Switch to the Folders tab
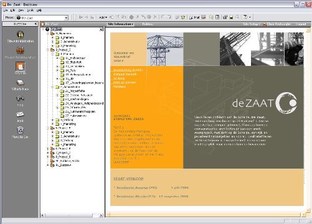312x224 pixels. [148, 24]
